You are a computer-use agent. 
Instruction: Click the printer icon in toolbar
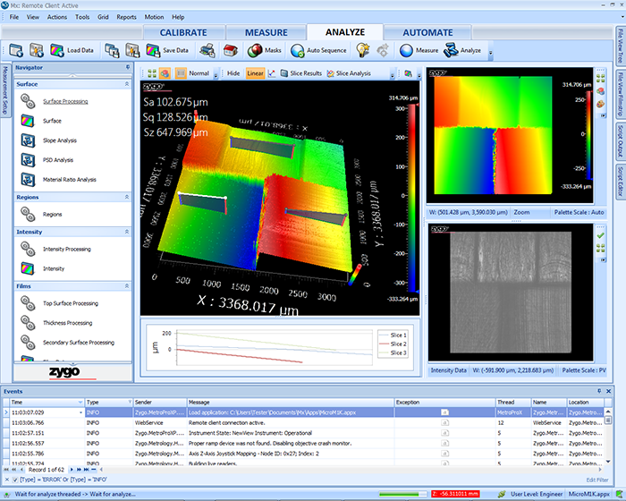tap(207, 51)
